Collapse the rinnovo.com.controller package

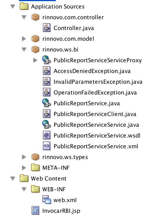click(24, 17)
